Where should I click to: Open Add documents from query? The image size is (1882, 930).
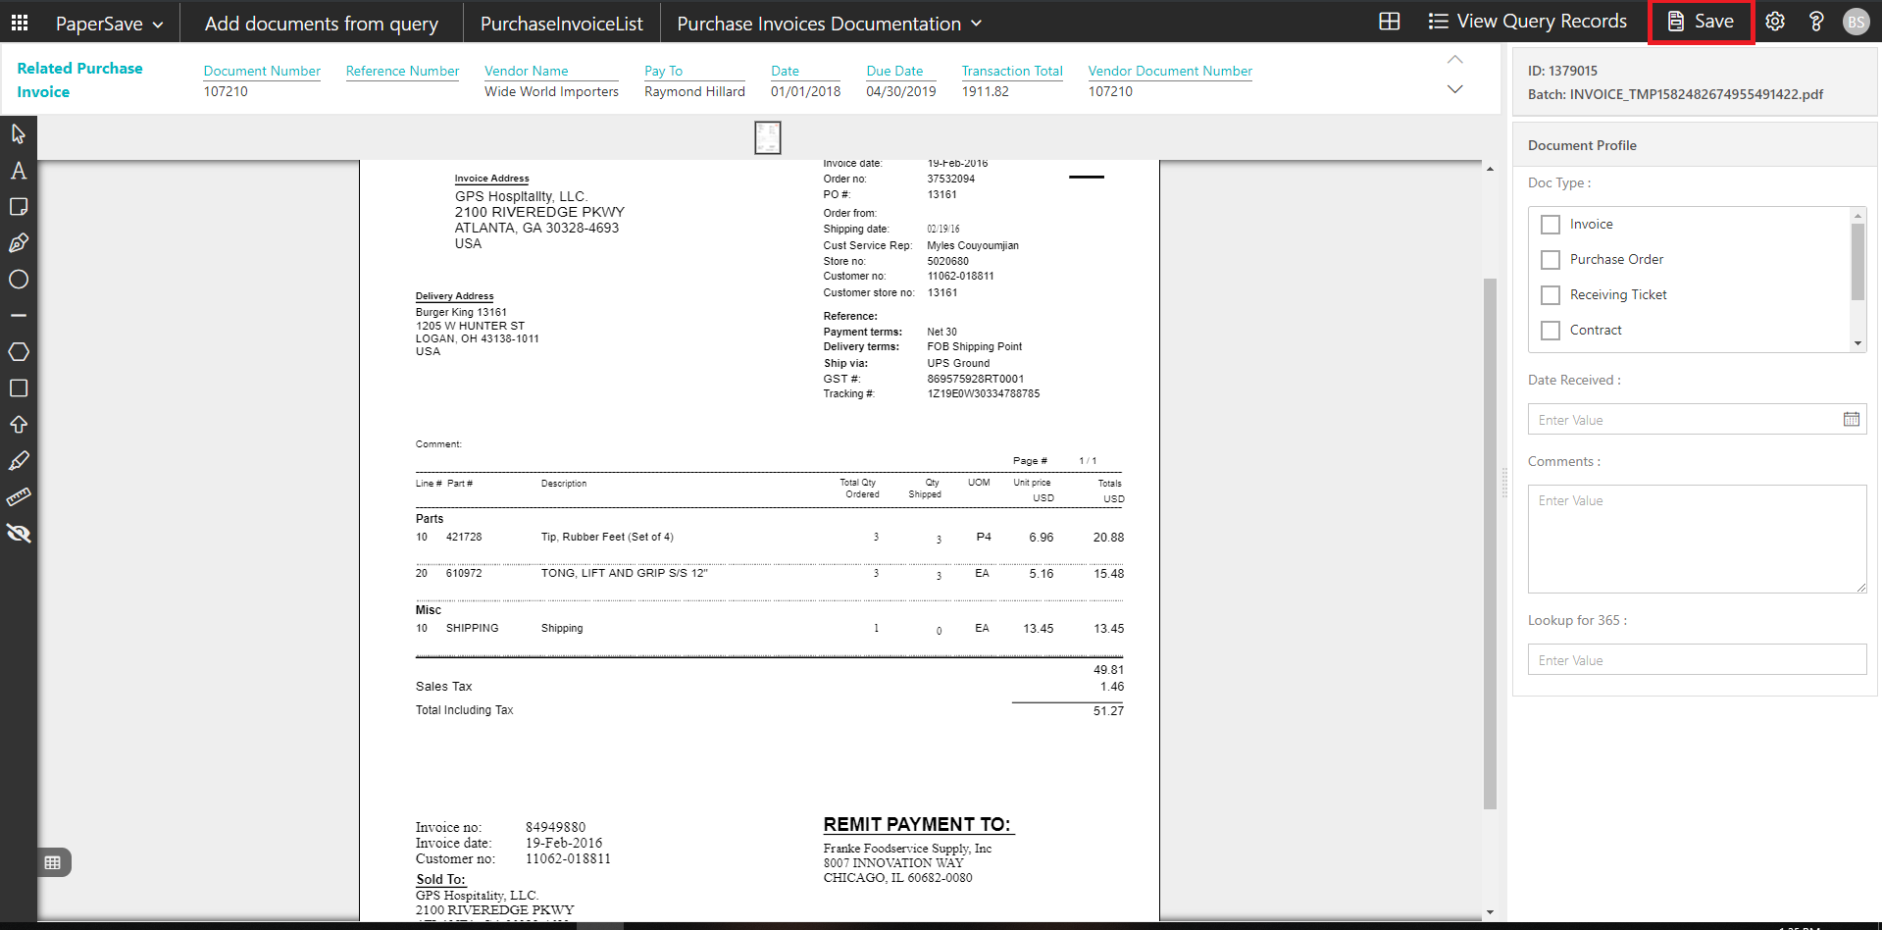[321, 24]
